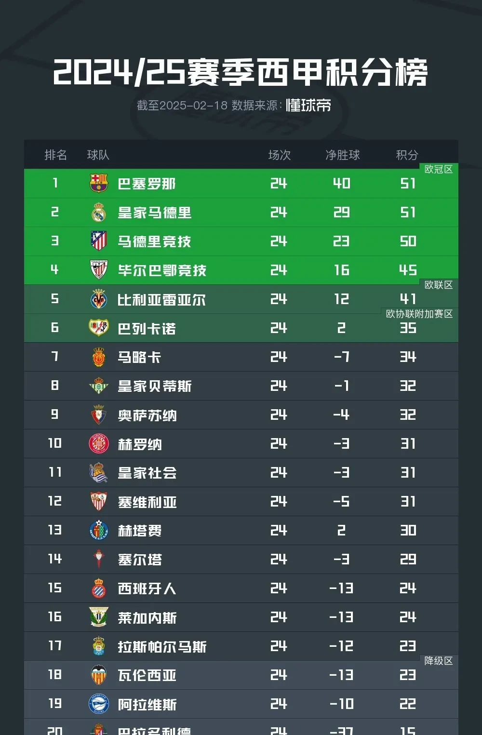482x735 pixels.
Task: Click the Athletic Bilbao club crest
Action: pos(99,270)
